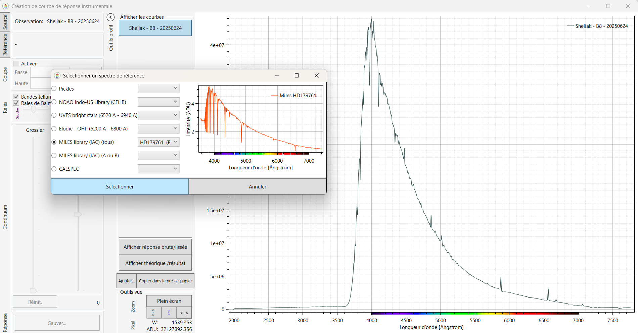The width and height of the screenshot is (638, 333).
Task: Toggle the Bandes telluriques checkbox
Action: pos(16,97)
